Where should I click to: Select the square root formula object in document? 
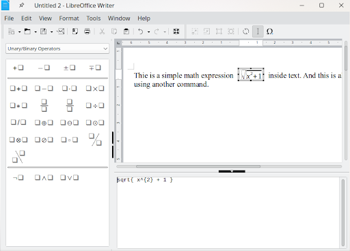click(x=251, y=74)
